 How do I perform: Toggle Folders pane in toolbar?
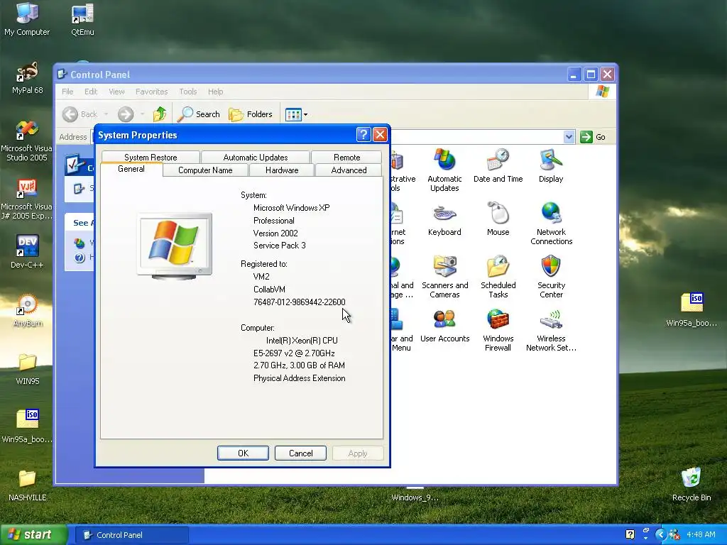[251, 114]
